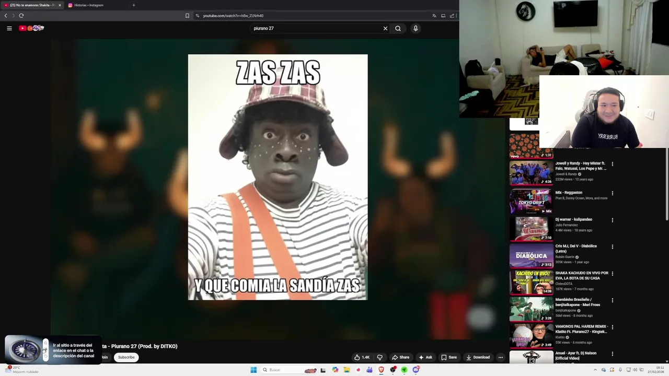Open options menu for VAMONOS PAL HAREM REMIX
This screenshot has height=376, width=669.
point(613,327)
